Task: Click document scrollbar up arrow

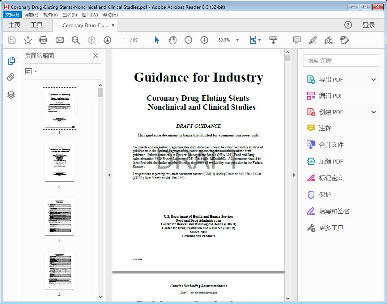Action: click(x=288, y=52)
